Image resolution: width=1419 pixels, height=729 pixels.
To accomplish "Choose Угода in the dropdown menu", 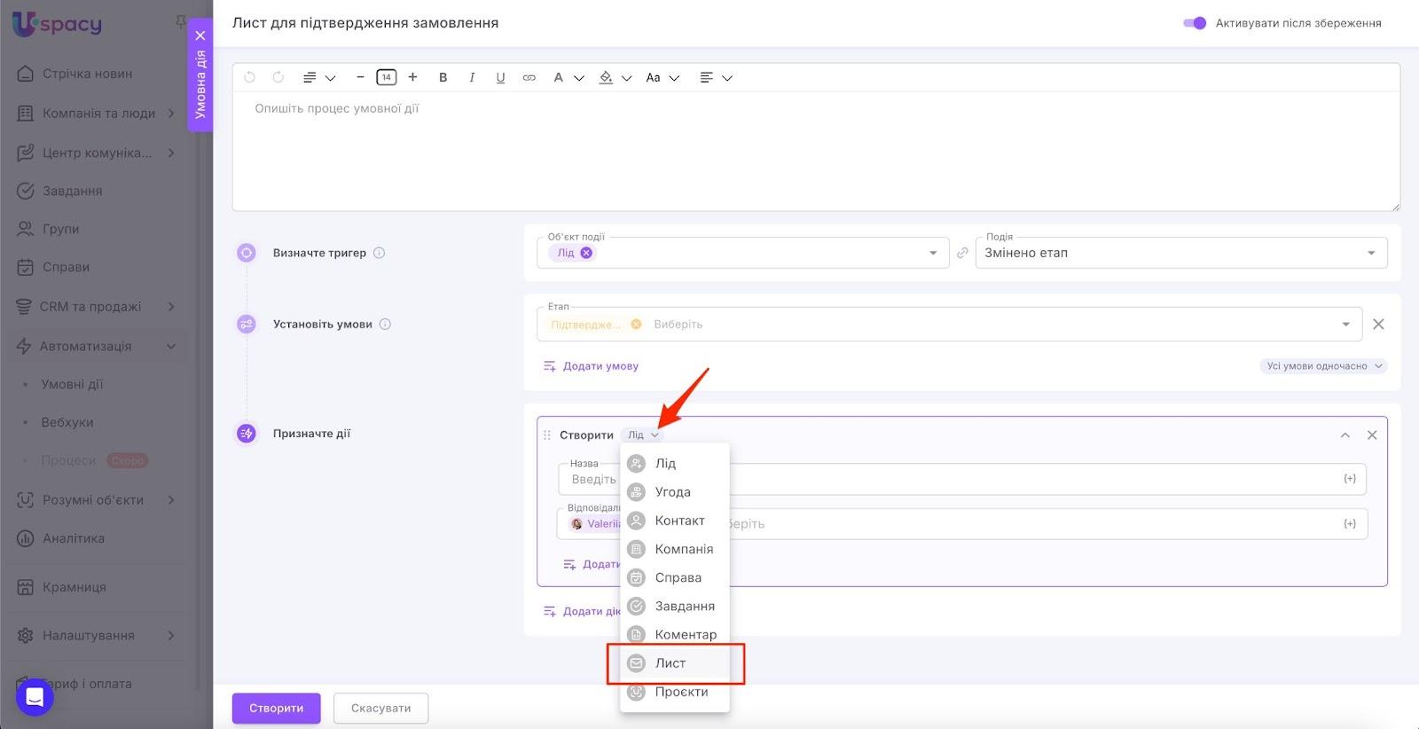I will [672, 492].
